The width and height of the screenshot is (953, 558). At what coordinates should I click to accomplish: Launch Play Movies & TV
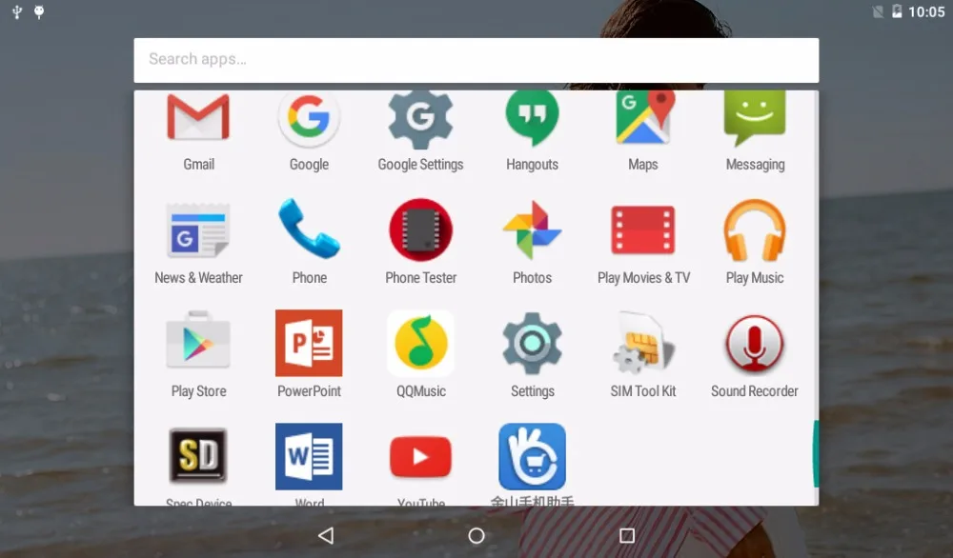(643, 229)
